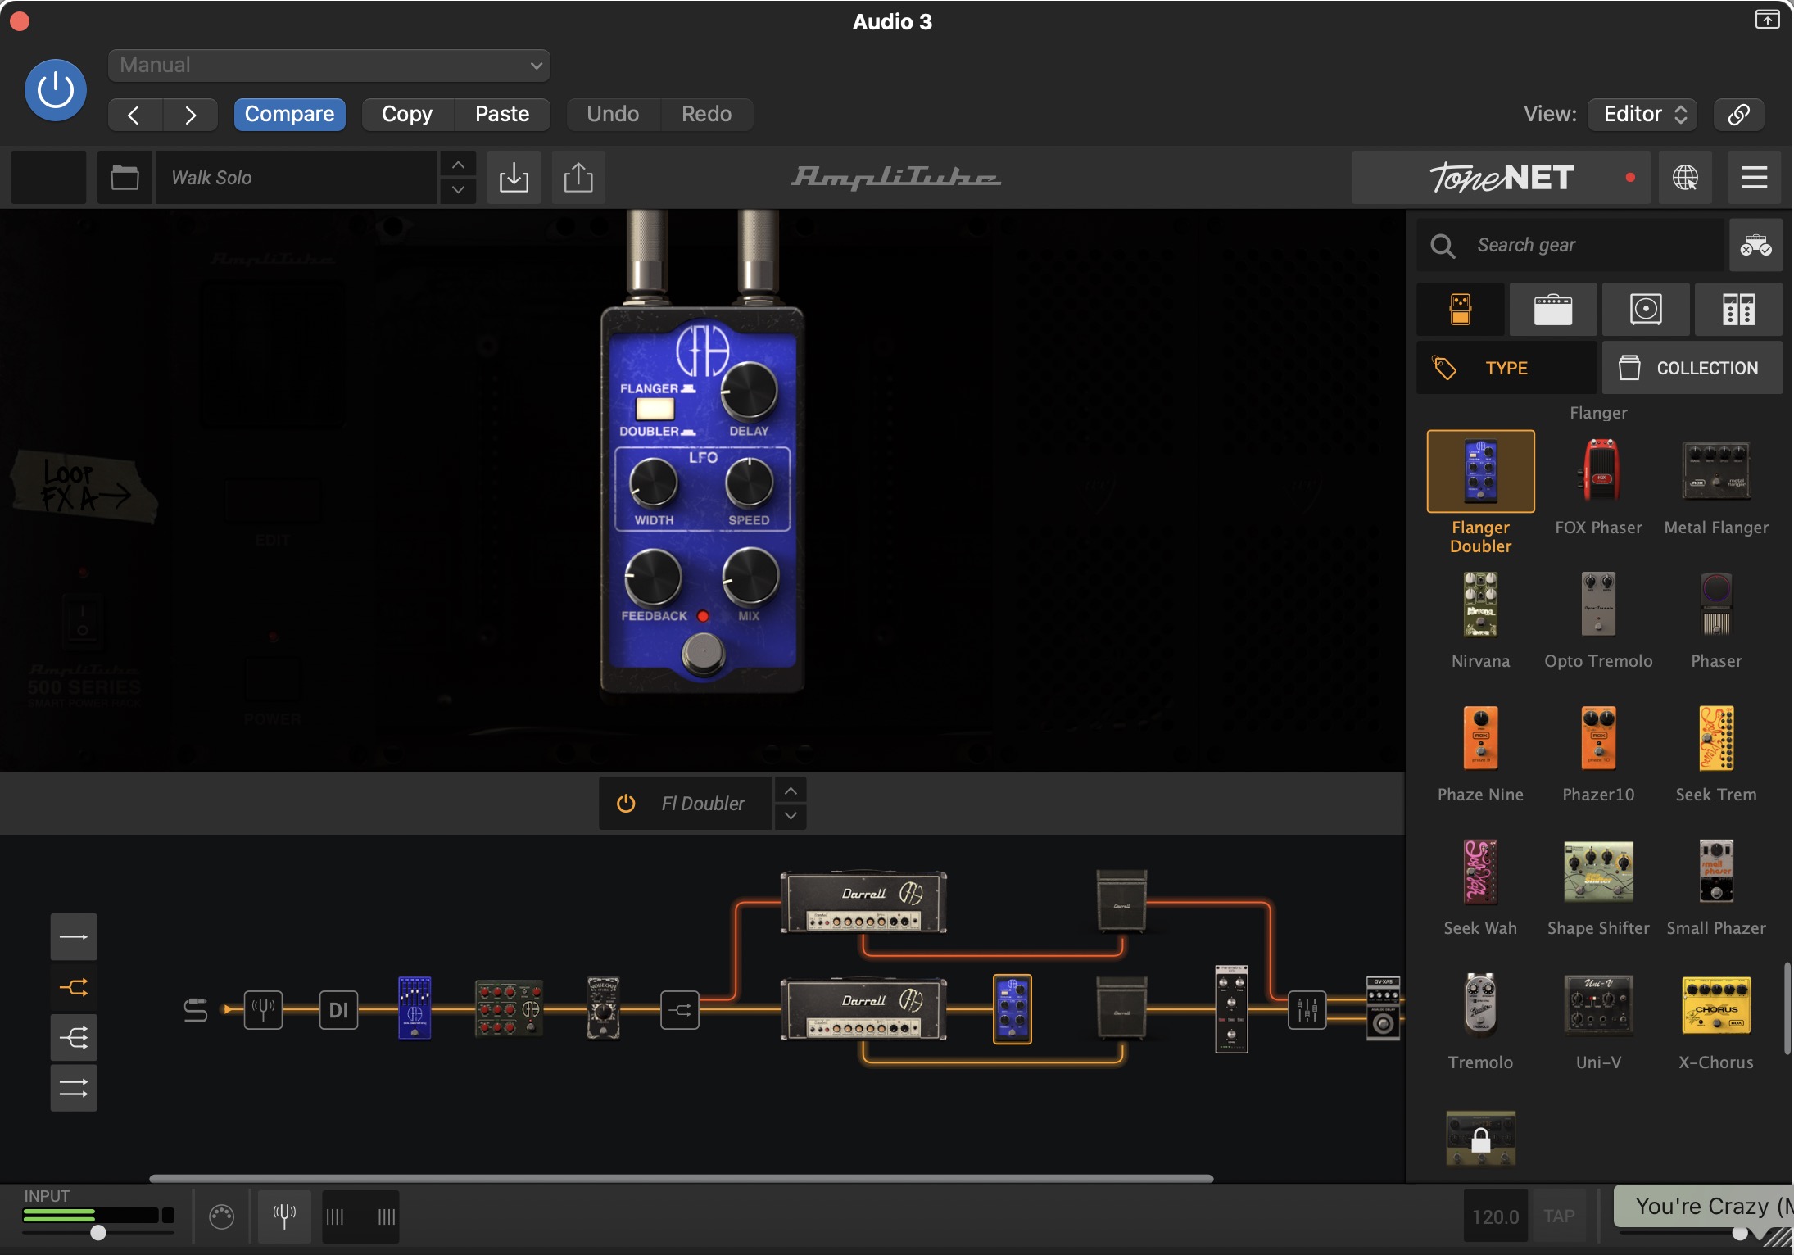
Task: Select the FOX Phaser pedal
Action: (x=1598, y=471)
